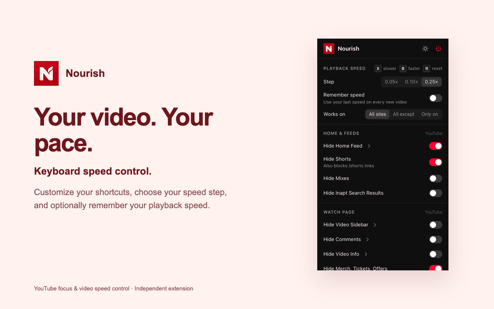494x309 pixels.
Task: Click the R reset shortcut key
Action: point(427,68)
